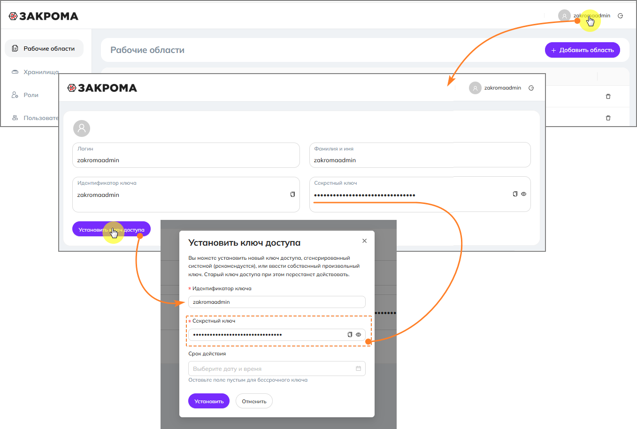This screenshot has width=637, height=429.
Task: Reveal the secret key in dialog
Action: (358, 334)
